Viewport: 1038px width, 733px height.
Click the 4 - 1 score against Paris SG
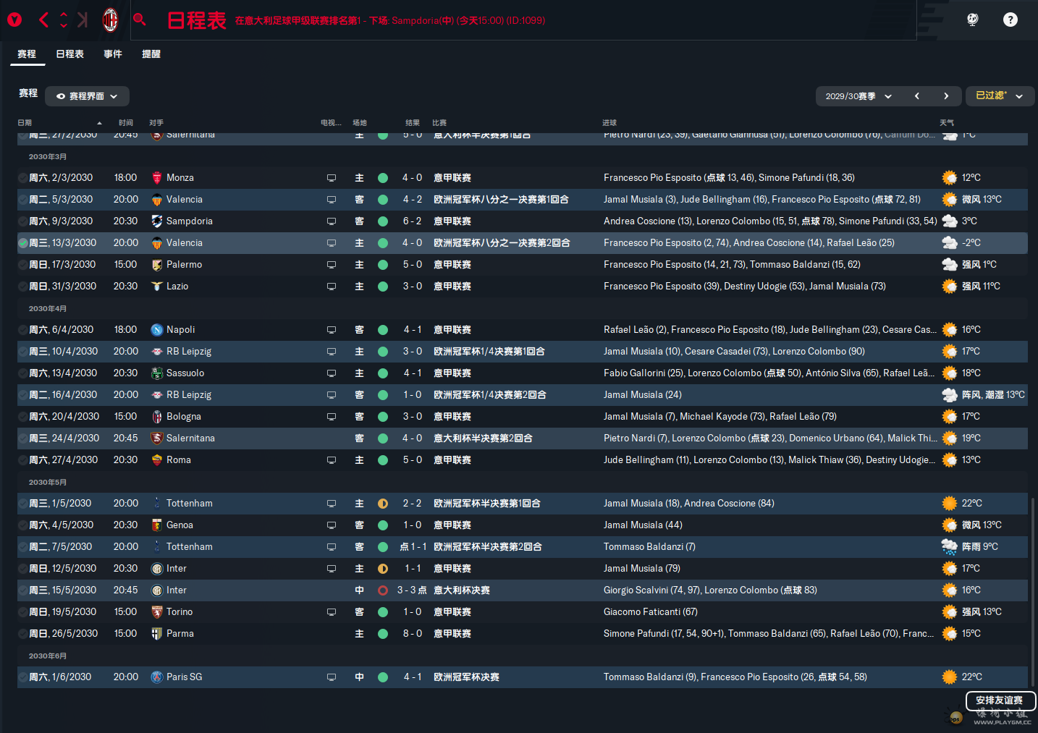413,677
